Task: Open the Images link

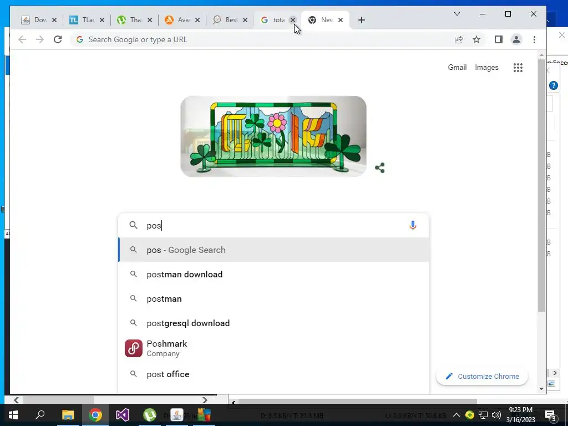Action: pyautogui.click(x=486, y=67)
